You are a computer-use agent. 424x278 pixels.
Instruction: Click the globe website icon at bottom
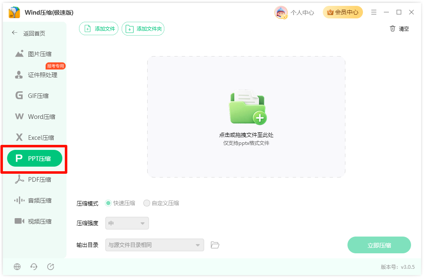(x=17, y=267)
